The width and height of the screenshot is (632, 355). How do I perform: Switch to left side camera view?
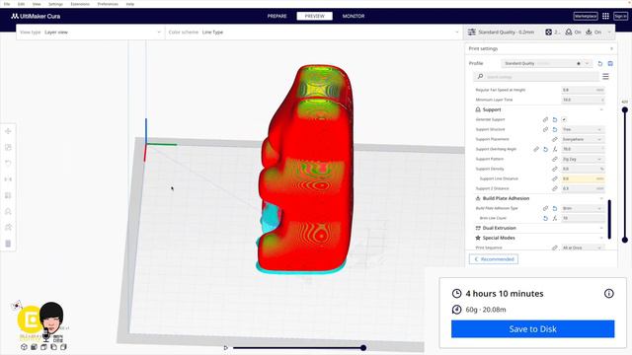(x=53, y=347)
